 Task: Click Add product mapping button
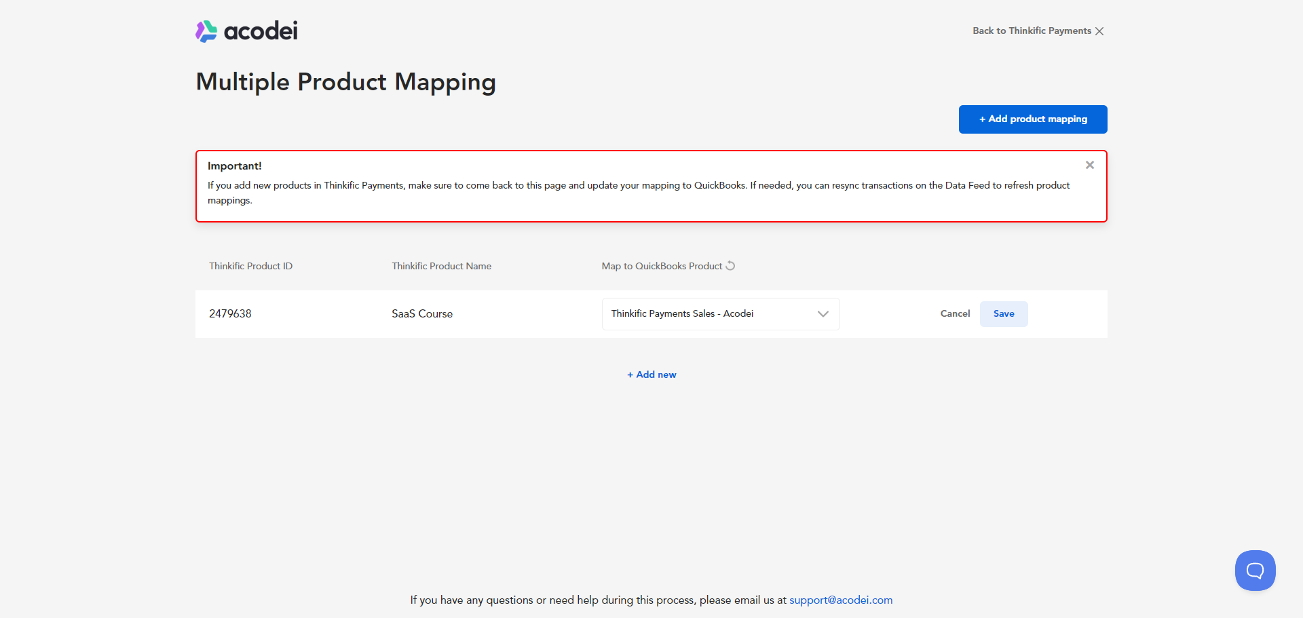click(1033, 119)
